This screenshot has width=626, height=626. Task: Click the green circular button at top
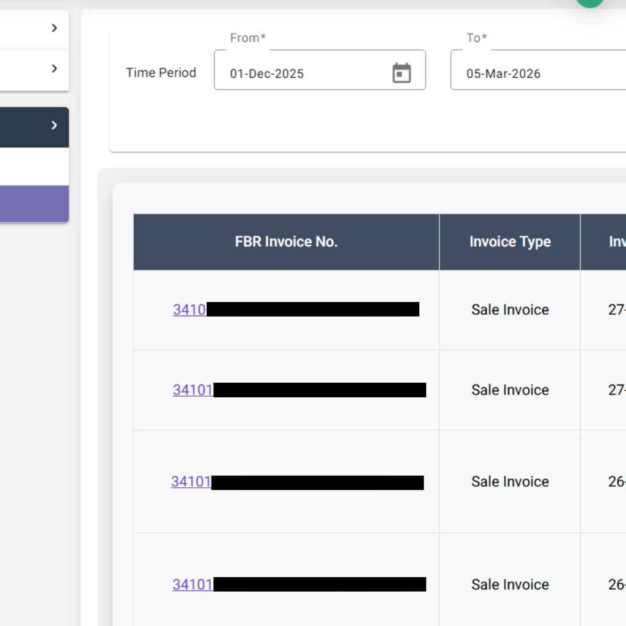coord(590,2)
